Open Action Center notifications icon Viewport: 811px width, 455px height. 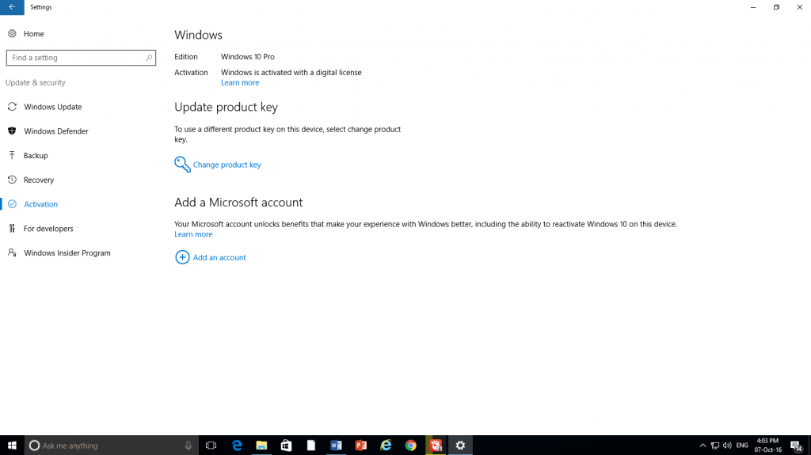796,446
